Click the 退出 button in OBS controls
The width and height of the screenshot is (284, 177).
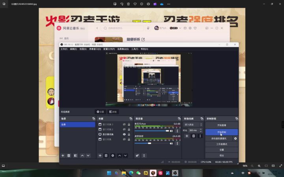(x=222, y=155)
